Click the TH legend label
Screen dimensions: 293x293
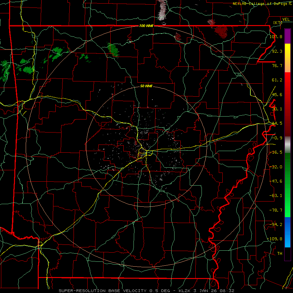(x=280, y=254)
